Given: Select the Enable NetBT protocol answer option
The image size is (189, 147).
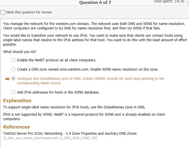Looking at the screenshot, I should (13, 60).
